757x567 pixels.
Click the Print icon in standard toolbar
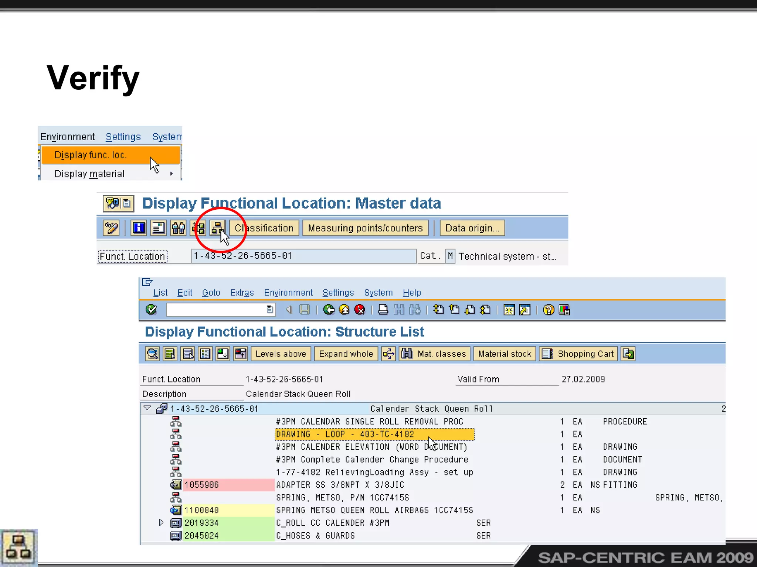383,309
